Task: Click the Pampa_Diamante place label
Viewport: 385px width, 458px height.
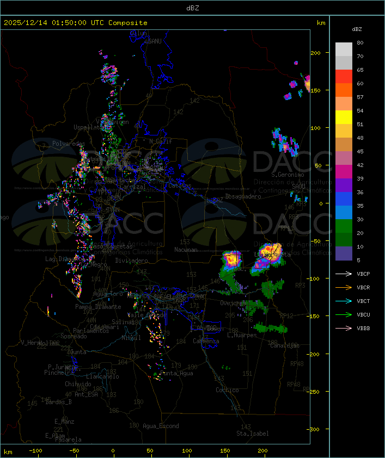Action: tap(98, 307)
